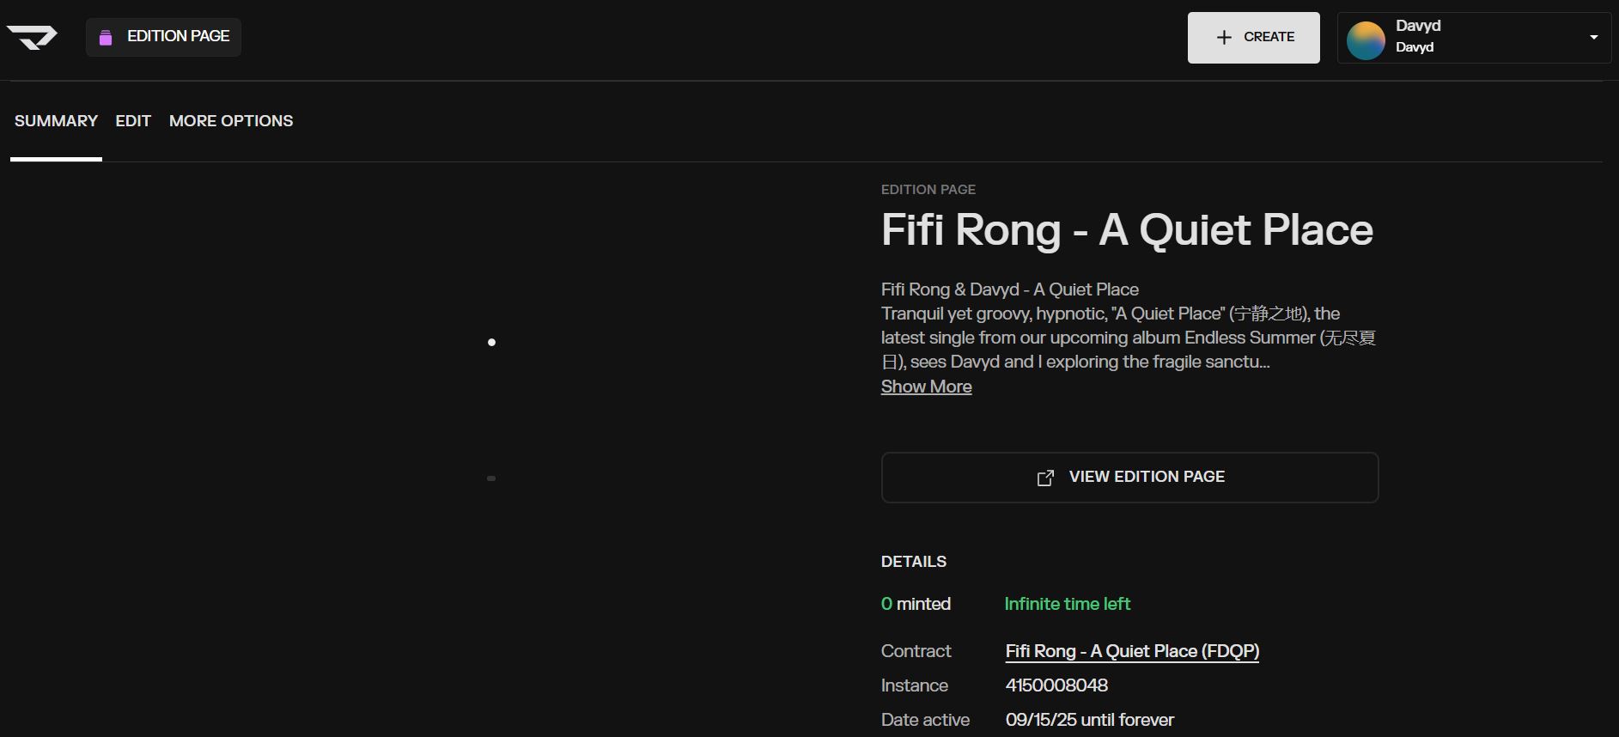The image size is (1619, 737).
Task: Click the 0 minted count
Action: click(x=916, y=604)
